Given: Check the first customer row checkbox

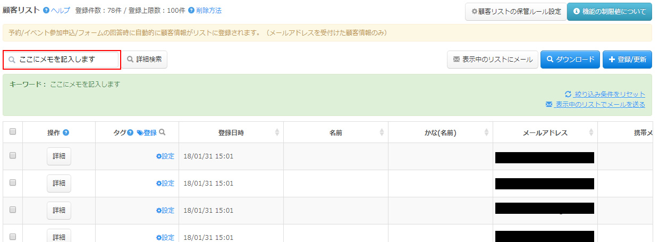Looking at the screenshot, I should (13, 155).
